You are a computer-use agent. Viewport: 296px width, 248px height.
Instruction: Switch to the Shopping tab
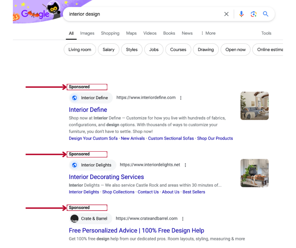coord(110,33)
